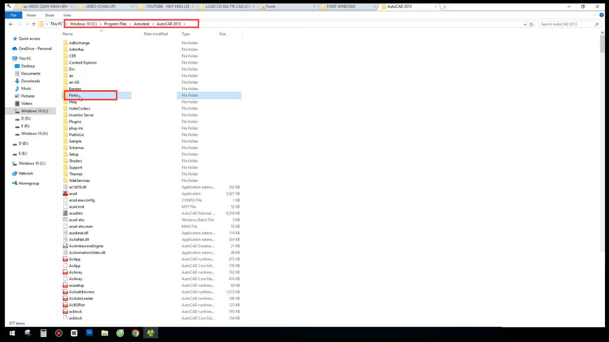Open Google Chrome from the taskbar
The height and width of the screenshot is (342, 609).
[136, 333]
